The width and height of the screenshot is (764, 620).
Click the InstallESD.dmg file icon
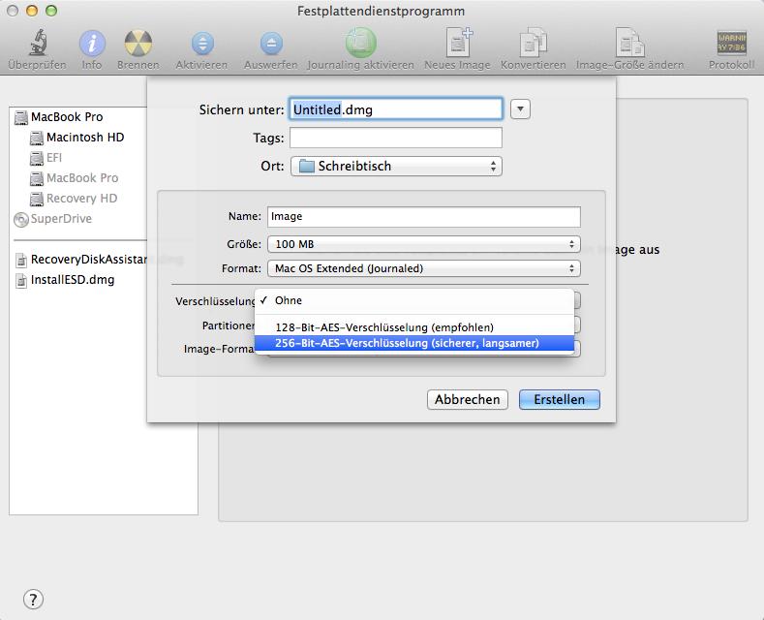pos(21,281)
